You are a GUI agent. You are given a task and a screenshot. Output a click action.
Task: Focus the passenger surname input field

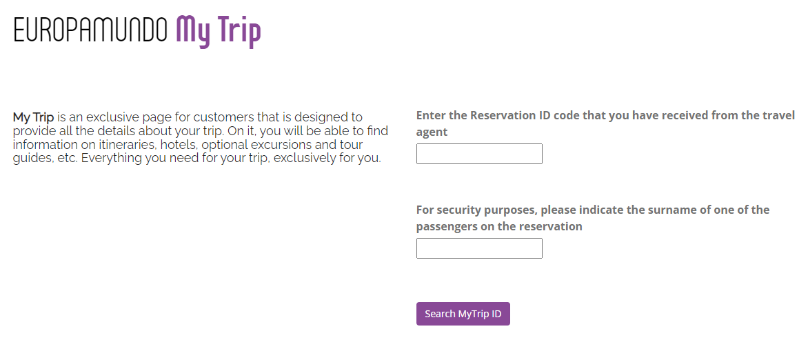click(x=479, y=248)
